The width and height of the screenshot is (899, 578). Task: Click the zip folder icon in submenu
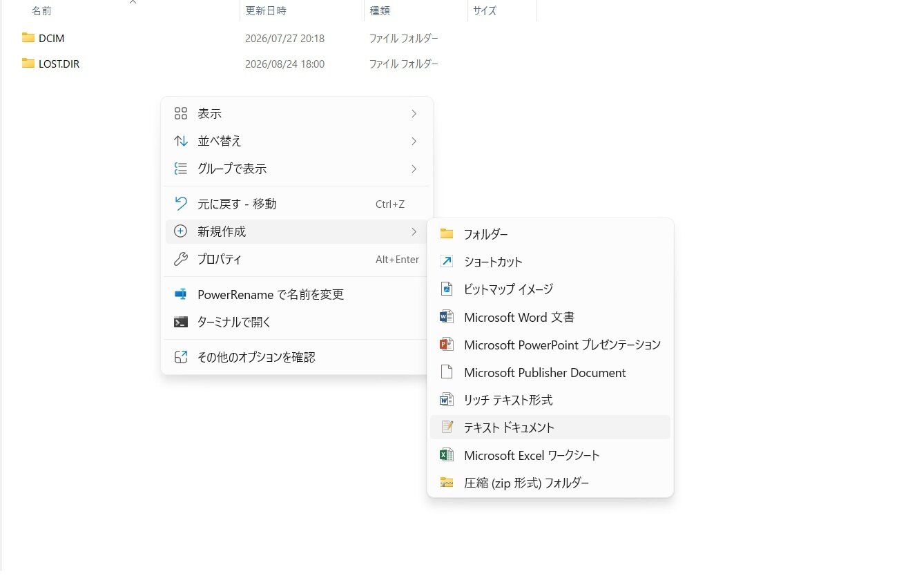pos(447,483)
